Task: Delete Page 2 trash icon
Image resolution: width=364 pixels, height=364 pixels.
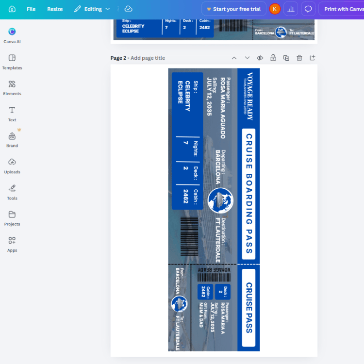Action: coord(299,58)
